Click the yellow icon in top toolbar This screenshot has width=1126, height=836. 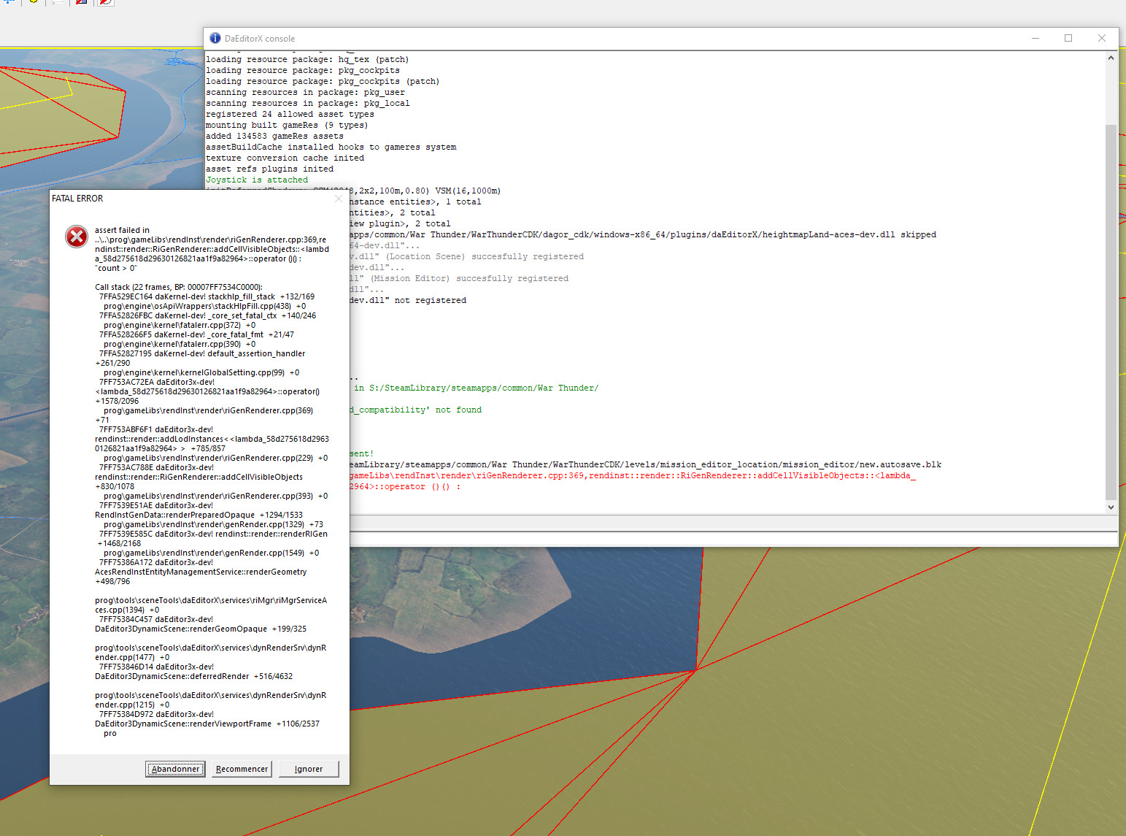(34, 2)
